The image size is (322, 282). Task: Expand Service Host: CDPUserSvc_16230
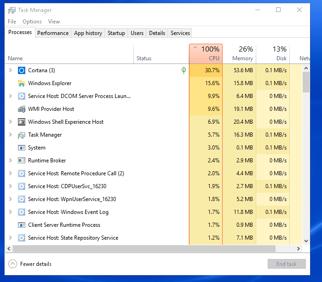[11, 186]
